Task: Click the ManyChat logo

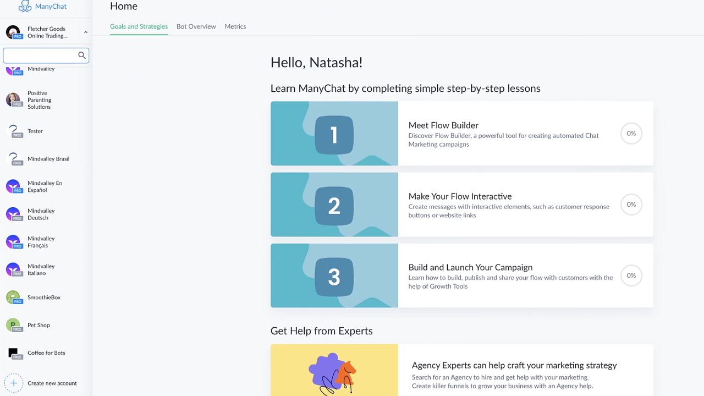Action: click(42, 6)
